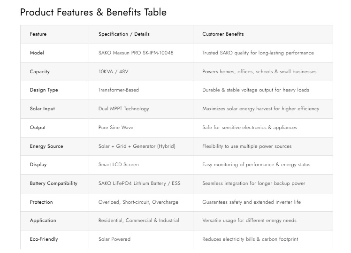Click SAKO LiFePO4 Lithium Battery / ESS cell
Screen dimensions: 351x253
pyautogui.click(x=139, y=184)
